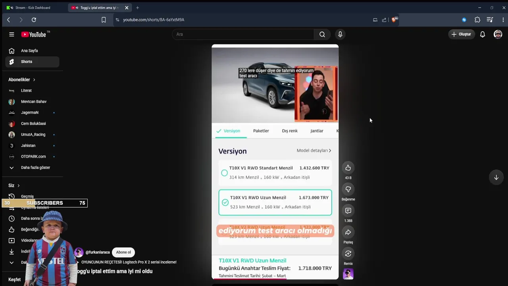This screenshot has width=508, height=286.
Task: Expand the Abonelikler section
Action: coord(22,80)
